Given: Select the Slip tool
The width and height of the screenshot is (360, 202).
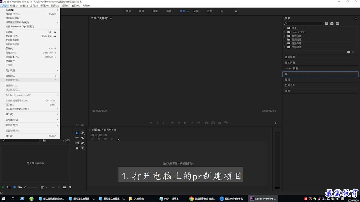Looking at the screenshot, I should point(77,143).
